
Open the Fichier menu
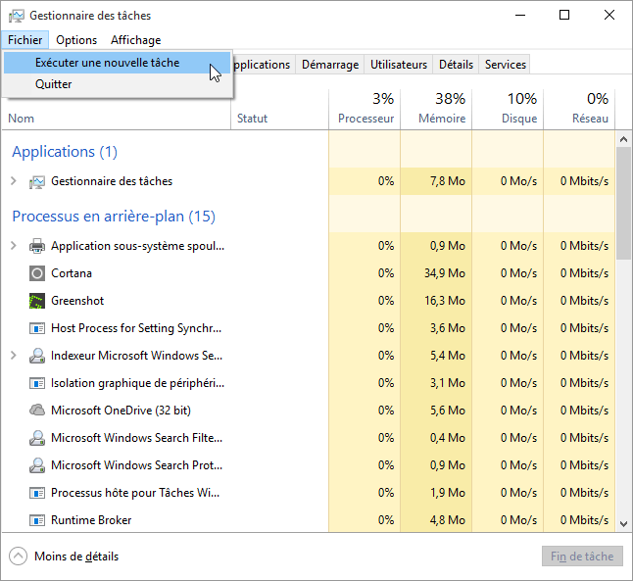(x=25, y=40)
